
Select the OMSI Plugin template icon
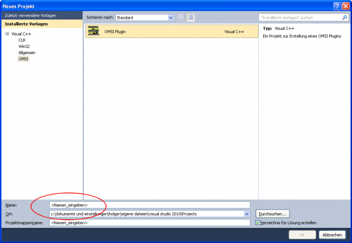point(94,31)
